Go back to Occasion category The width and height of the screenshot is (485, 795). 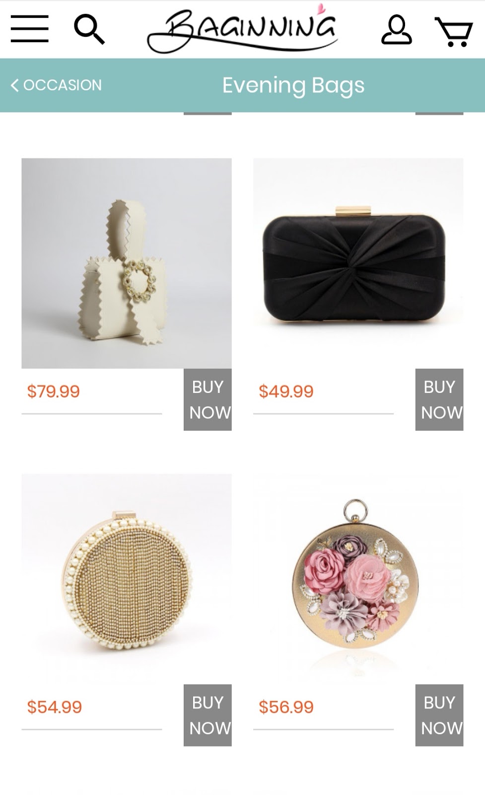click(56, 85)
